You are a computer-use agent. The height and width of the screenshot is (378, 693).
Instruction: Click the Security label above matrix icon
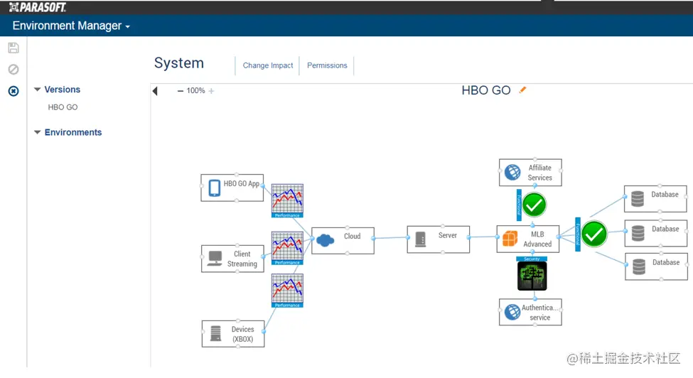[x=532, y=259]
